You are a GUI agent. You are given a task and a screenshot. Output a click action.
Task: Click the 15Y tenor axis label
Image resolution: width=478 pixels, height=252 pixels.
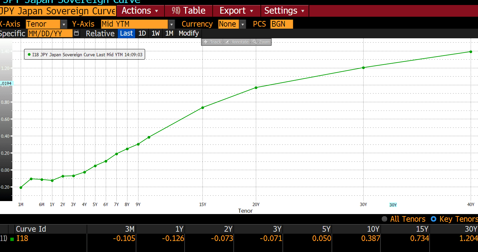tap(202, 205)
